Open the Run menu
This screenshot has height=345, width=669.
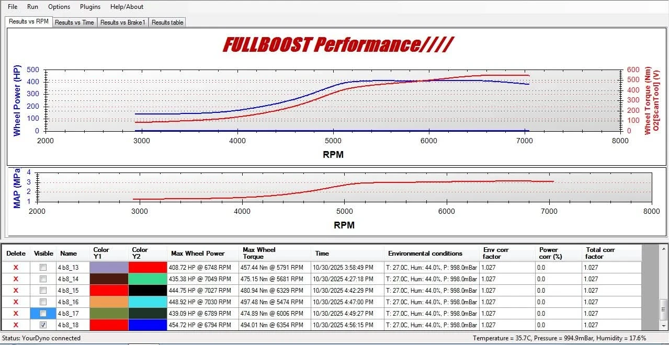32,7
